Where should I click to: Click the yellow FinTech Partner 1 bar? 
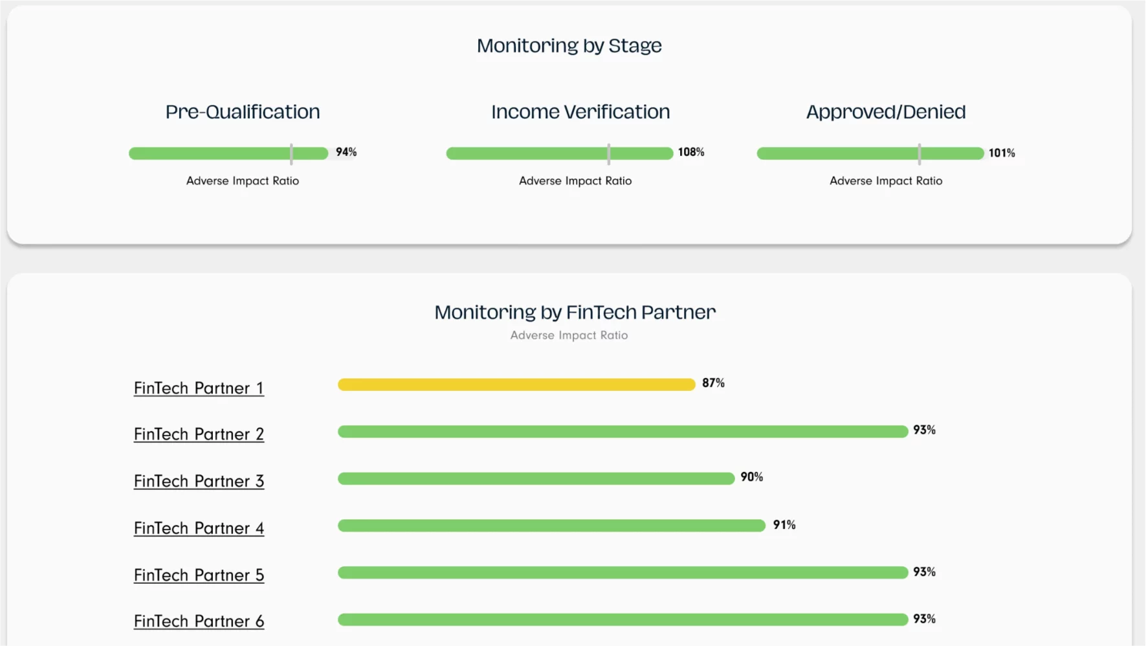click(x=516, y=384)
